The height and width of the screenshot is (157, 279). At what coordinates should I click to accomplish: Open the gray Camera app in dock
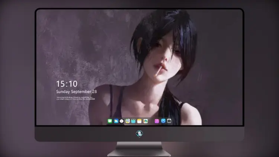pyautogui.click(x=169, y=121)
